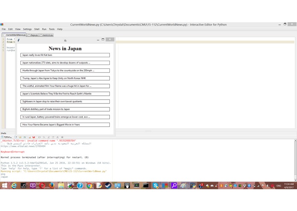Viewport: 297px width, 211px height.
Task: Open 'Hurtle through Japan from Tokyo' headline
Action: click(65, 70)
